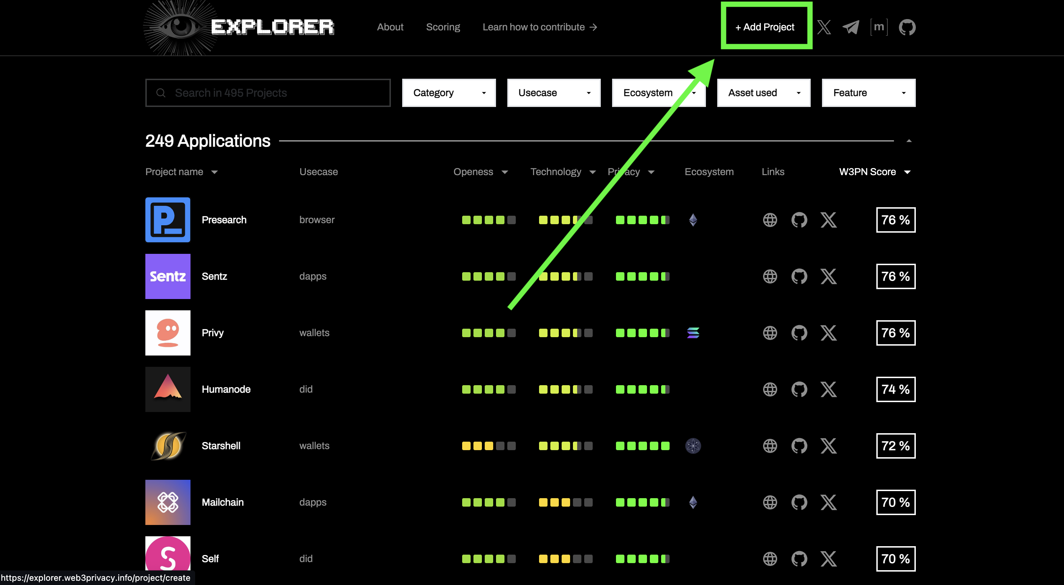Open the Starshell project name
Image resolution: width=1064 pixels, height=585 pixels.
221,446
